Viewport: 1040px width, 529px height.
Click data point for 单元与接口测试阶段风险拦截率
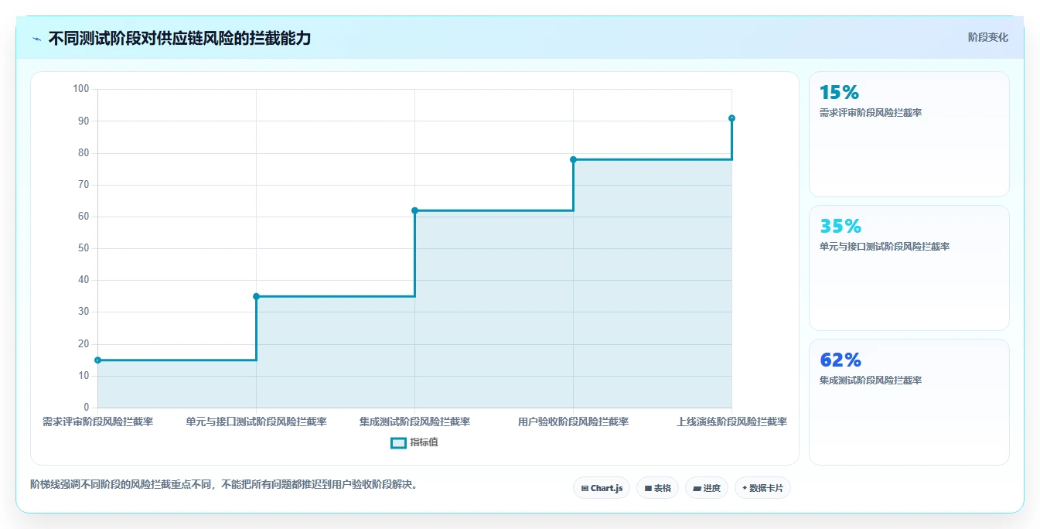(x=256, y=296)
